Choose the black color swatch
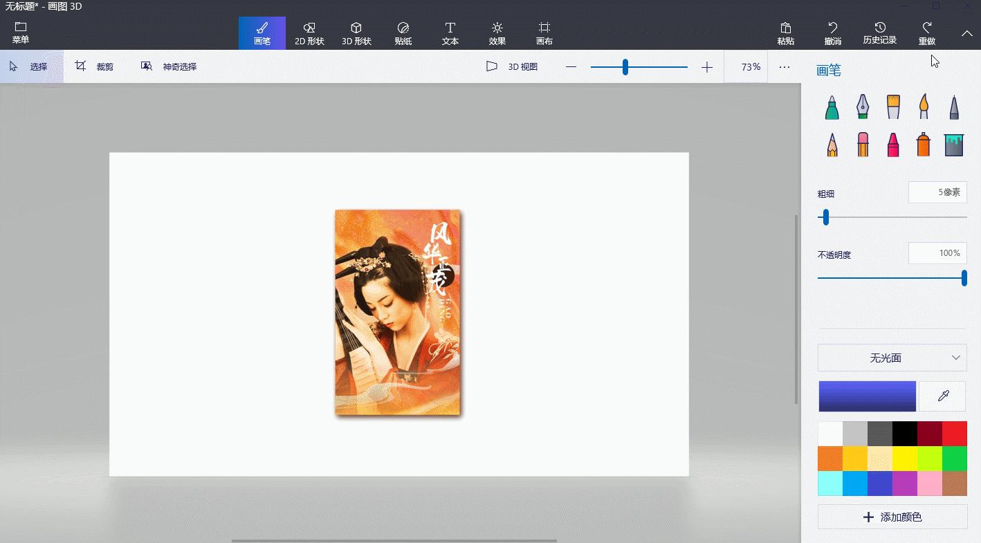981x543 pixels. click(905, 434)
